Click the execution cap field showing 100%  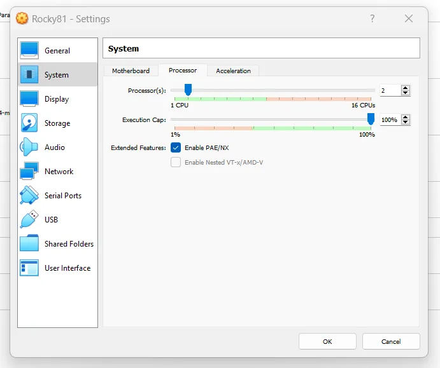click(390, 120)
